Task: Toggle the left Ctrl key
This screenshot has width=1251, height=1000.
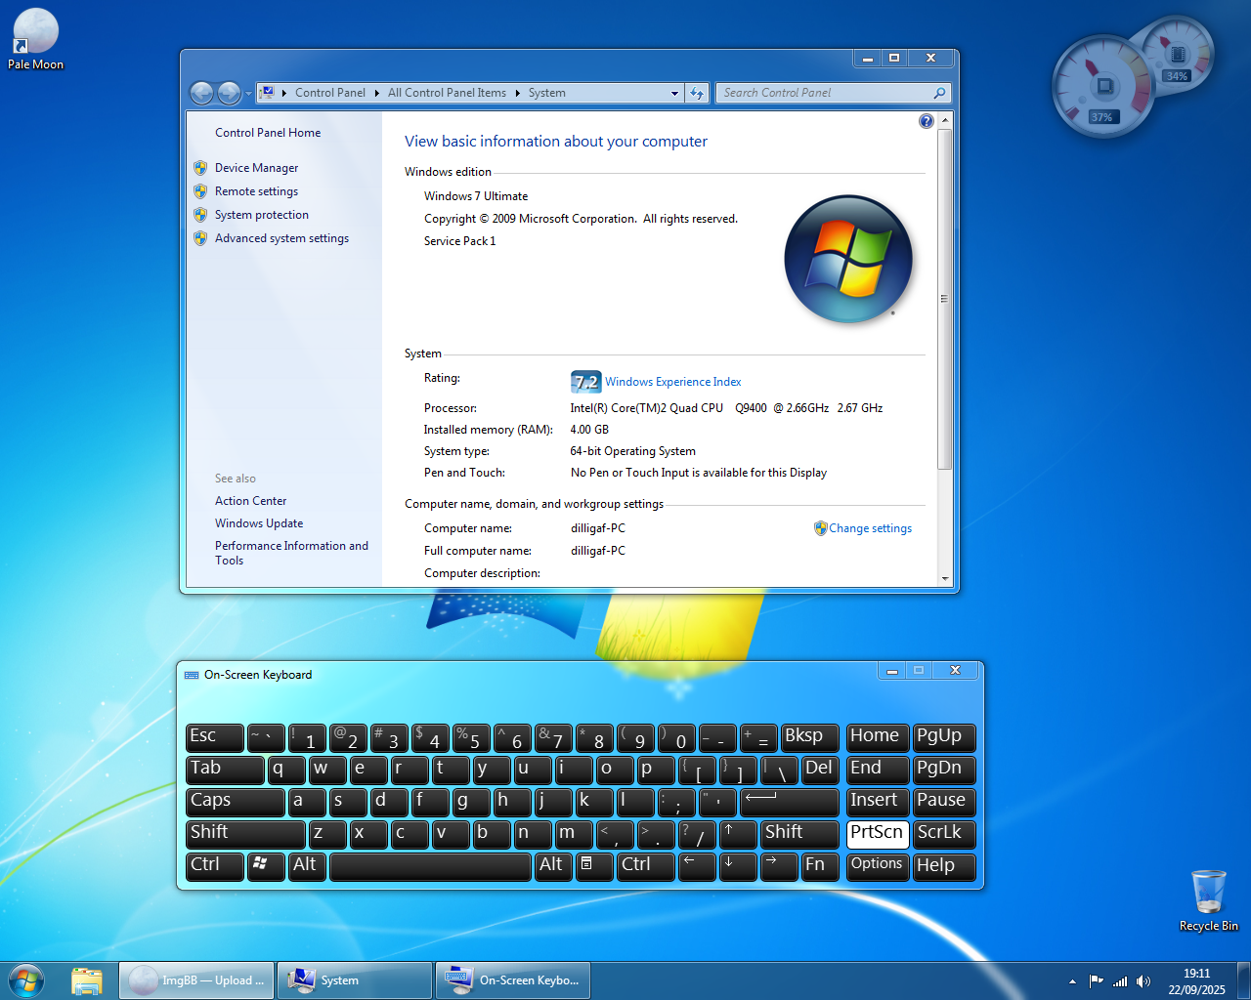Action: click(x=215, y=866)
